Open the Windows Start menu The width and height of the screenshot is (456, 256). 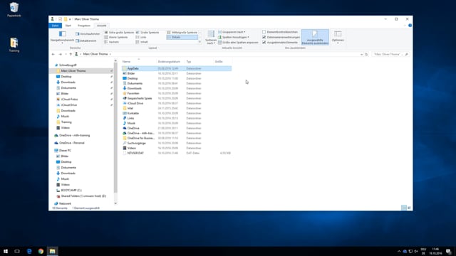click(x=6, y=251)
